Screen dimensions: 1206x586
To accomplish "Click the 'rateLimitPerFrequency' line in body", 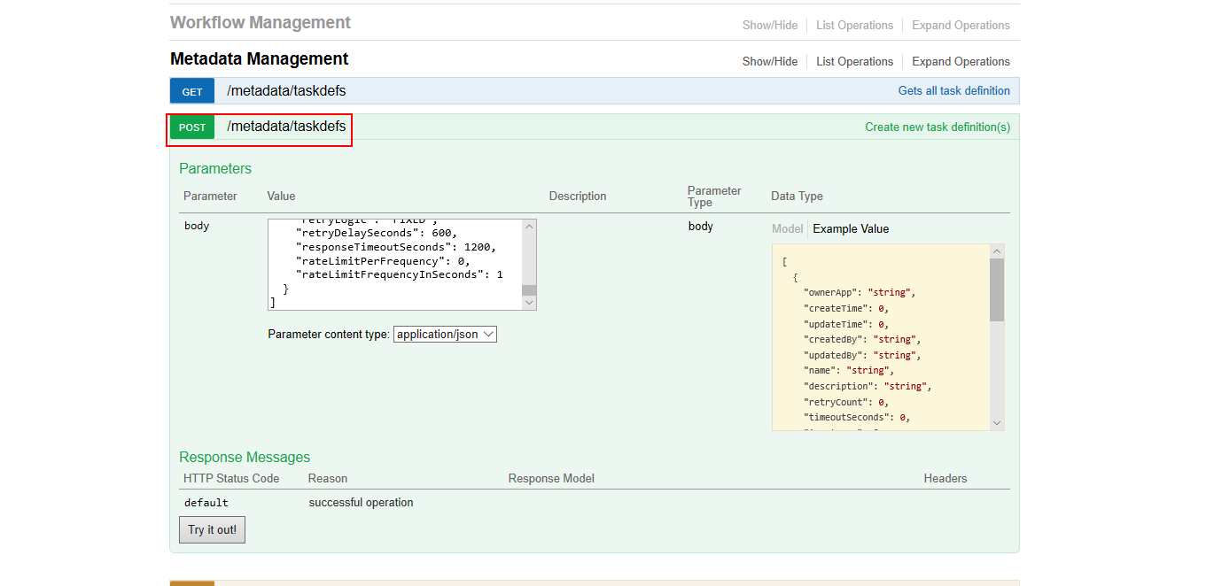I will click(383, 261).
